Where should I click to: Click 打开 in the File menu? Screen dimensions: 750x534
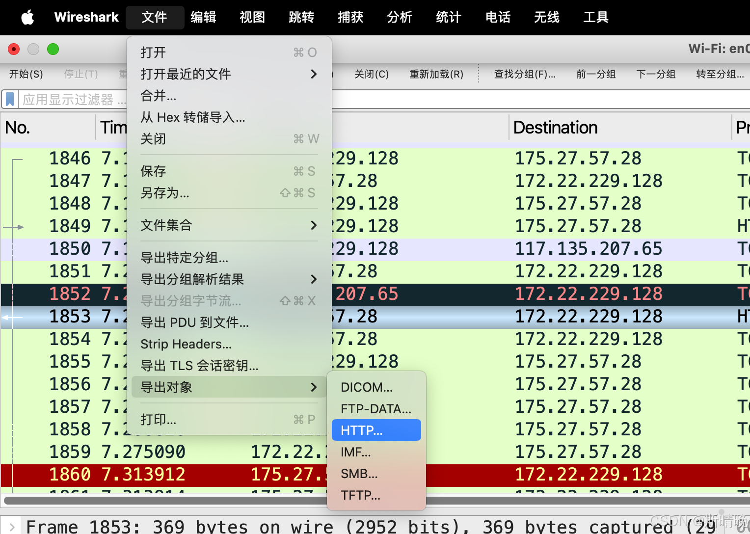229,53
